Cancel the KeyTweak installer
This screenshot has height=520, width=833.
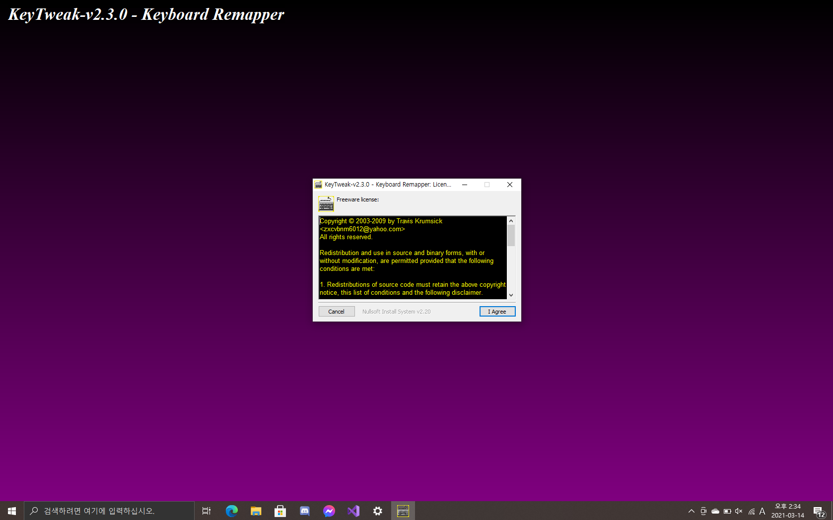coord(337,312)
